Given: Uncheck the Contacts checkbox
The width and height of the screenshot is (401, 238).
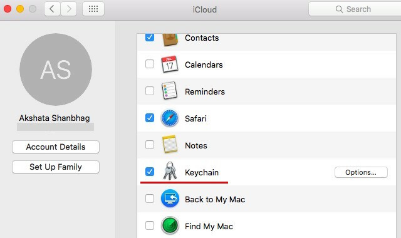Looking at the screenshot, I should tap(150, 38).
